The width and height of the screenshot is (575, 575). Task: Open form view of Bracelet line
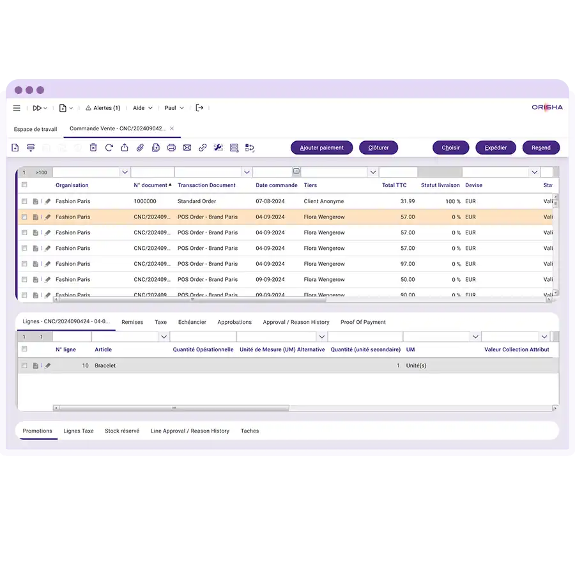point(36,365)
